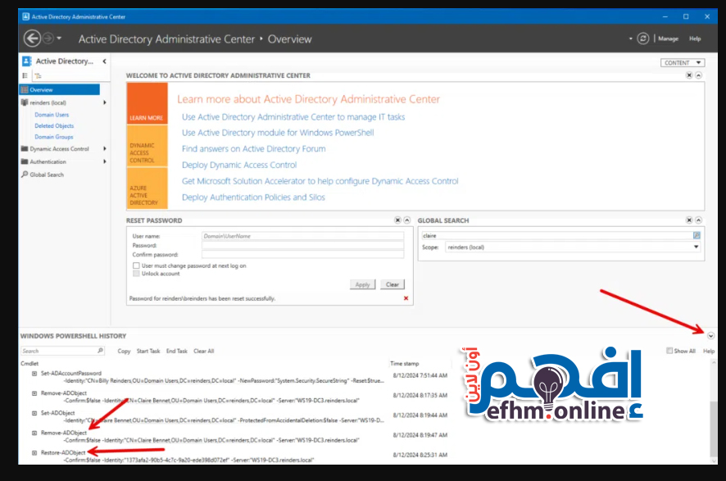Viewport: 726px width, 481px height.
Task: Click the refresh icon in header
Action: pyautogui.click(x=643, y=39)
